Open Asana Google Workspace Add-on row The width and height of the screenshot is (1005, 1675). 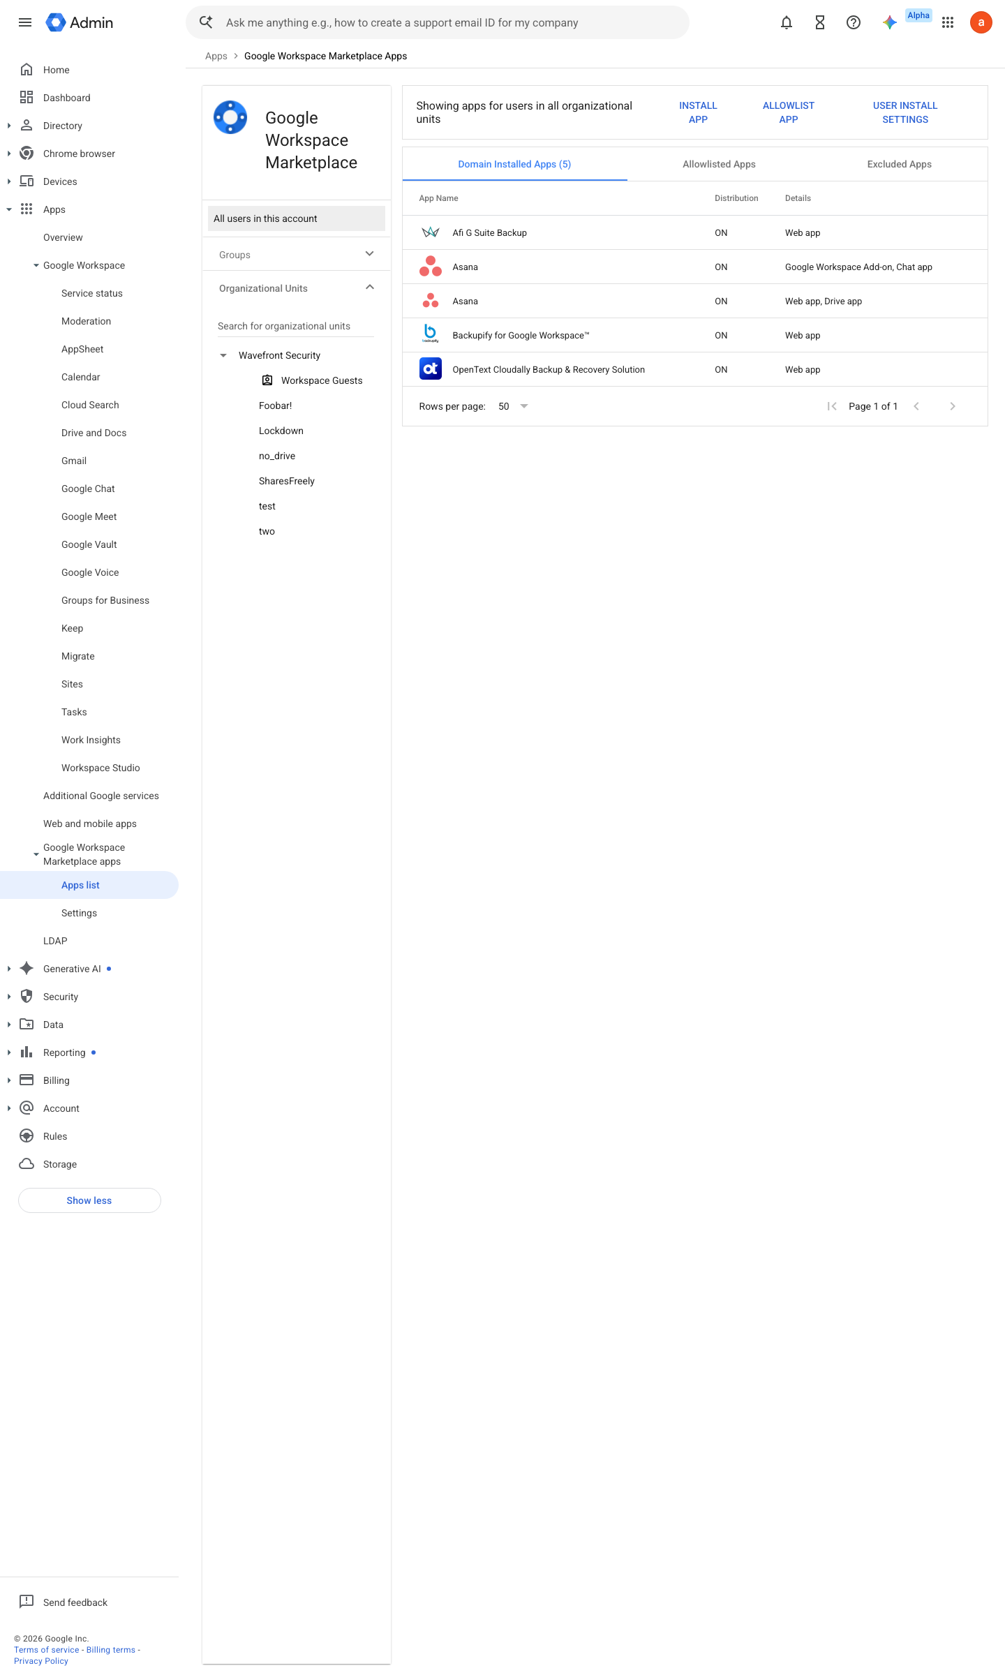695,267
